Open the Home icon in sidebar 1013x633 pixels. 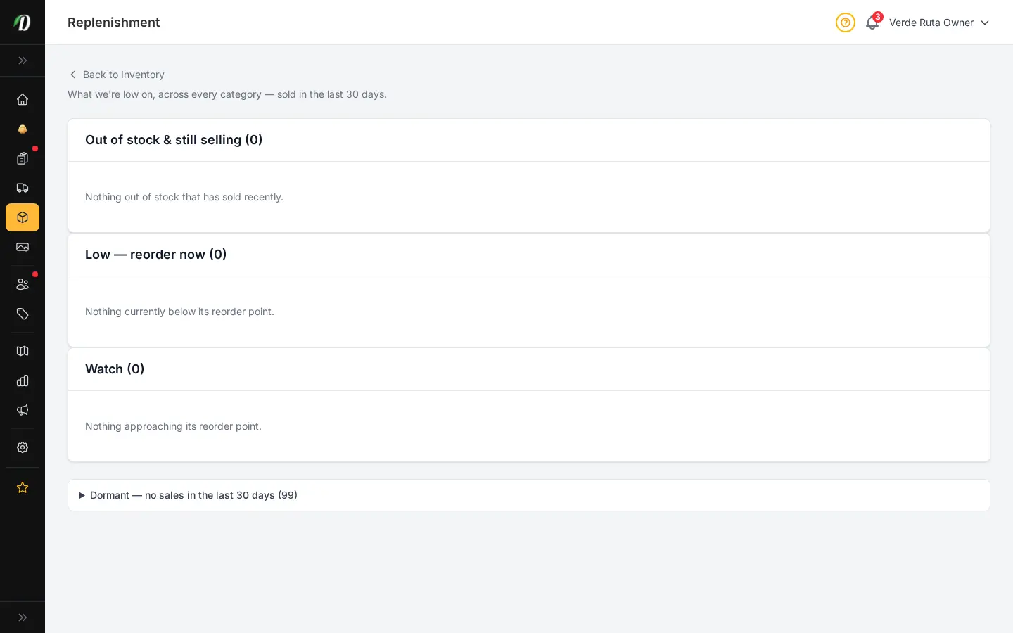coord(23,99)
